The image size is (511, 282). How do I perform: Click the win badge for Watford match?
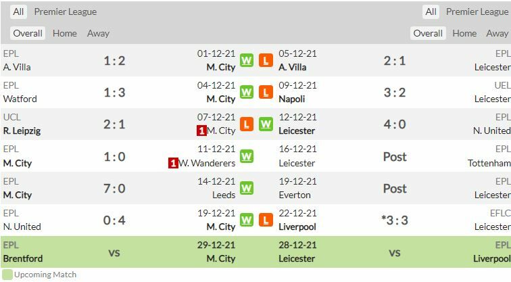[247, 93]
